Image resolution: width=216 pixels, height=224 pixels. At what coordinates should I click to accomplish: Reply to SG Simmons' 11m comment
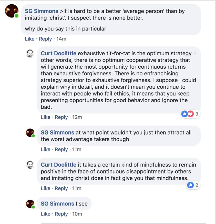[61, 149]
